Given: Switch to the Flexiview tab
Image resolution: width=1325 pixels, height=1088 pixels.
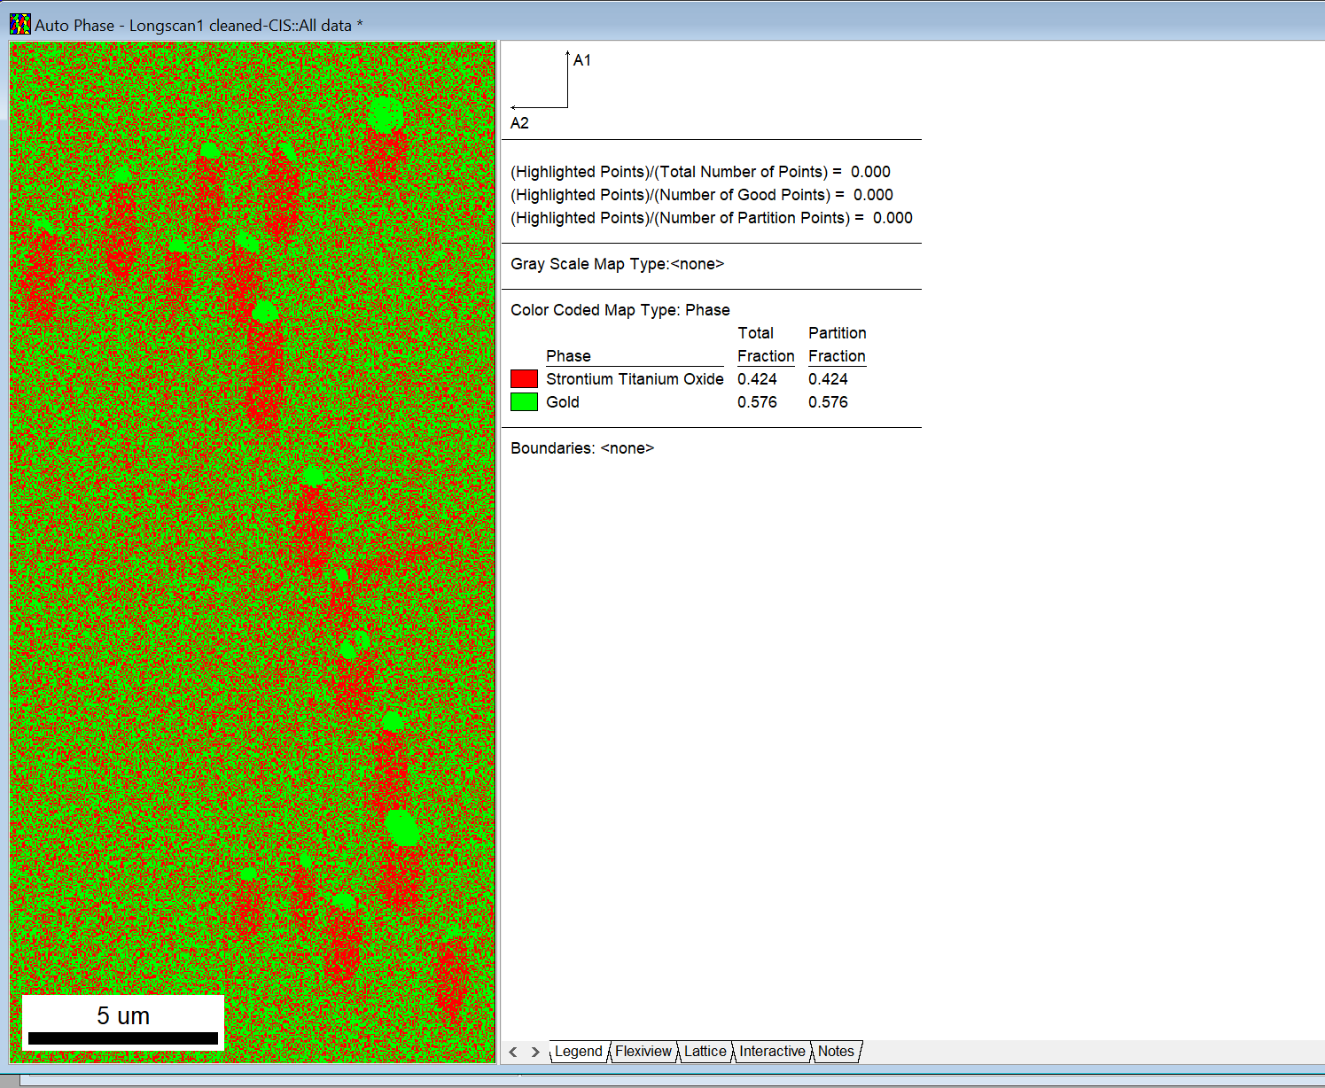Looking at the screenshot, I should click(643, 1051).
